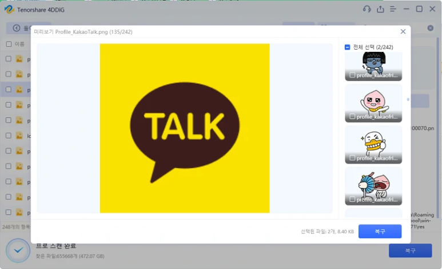
Task: Select the waving Apeach thumbnail
Action: (x=373, y=103)
